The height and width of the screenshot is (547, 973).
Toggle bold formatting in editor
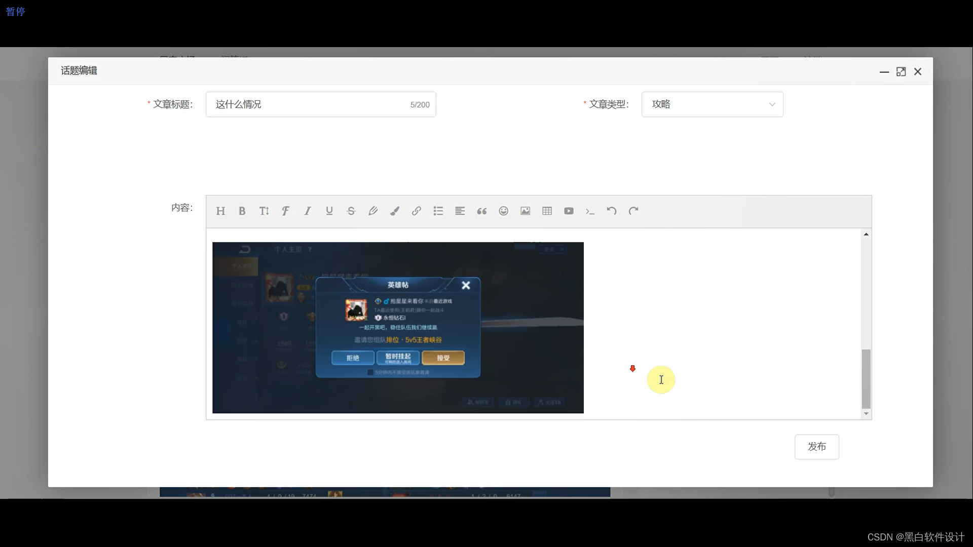click(242, 211)
